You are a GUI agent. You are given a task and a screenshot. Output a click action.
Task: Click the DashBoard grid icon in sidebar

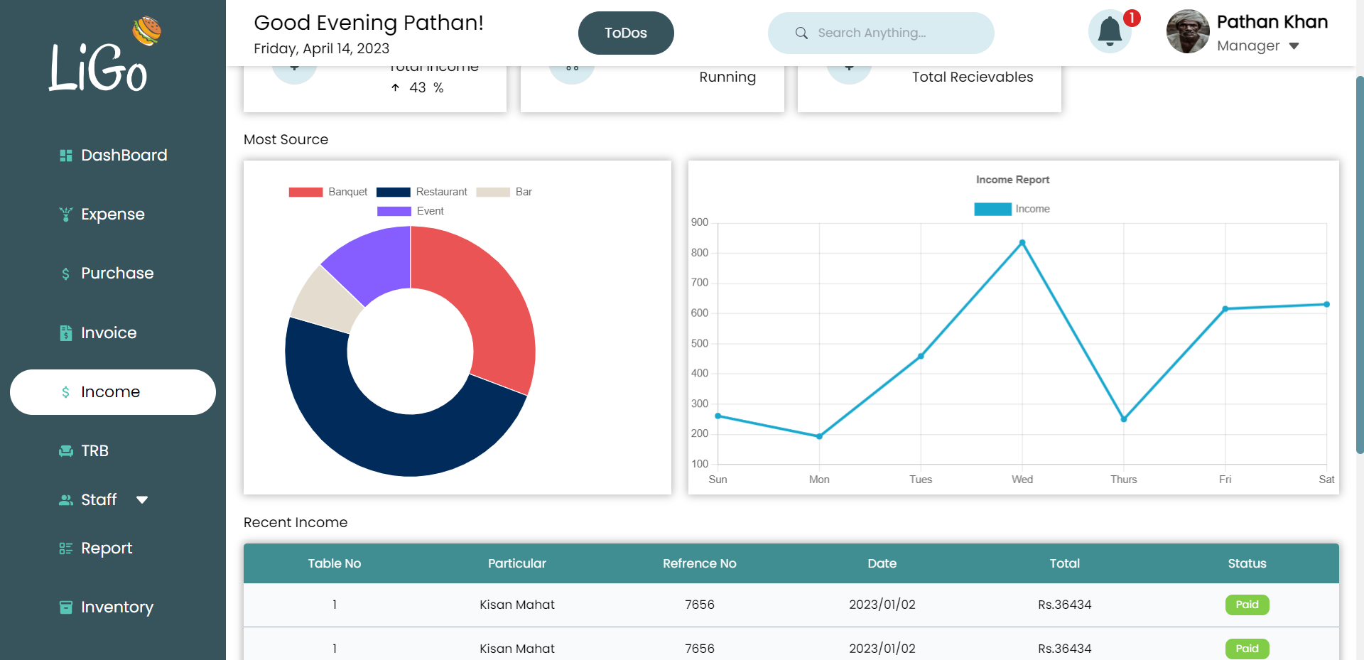tap(66, 156)
